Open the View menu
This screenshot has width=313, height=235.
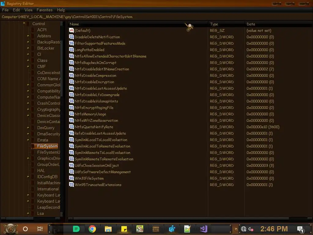(x=28, y=10)
